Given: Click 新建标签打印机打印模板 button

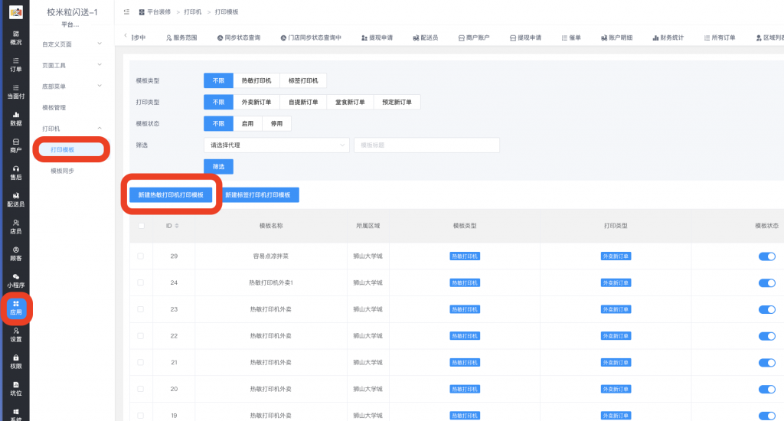Looking at the screenshot, I should pyautogui.click(x=257, y=195).
